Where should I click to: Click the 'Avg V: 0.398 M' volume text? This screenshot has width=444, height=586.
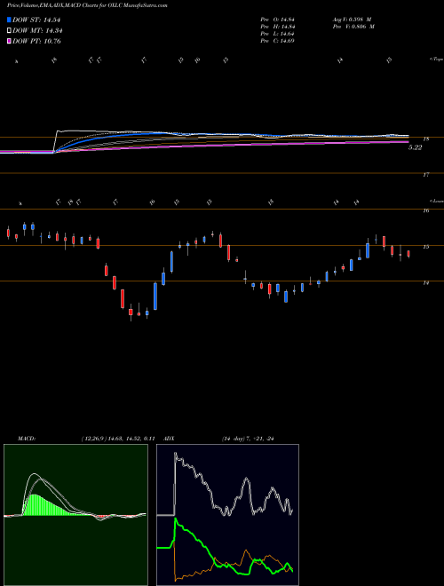click(x=353, y=19)
